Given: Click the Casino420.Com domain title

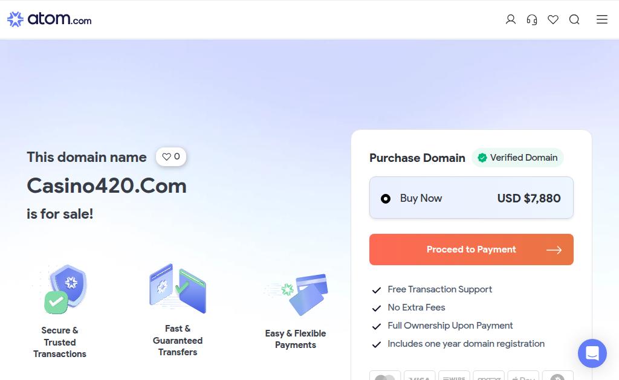Looking at the screenshot, I should (106, 185).
